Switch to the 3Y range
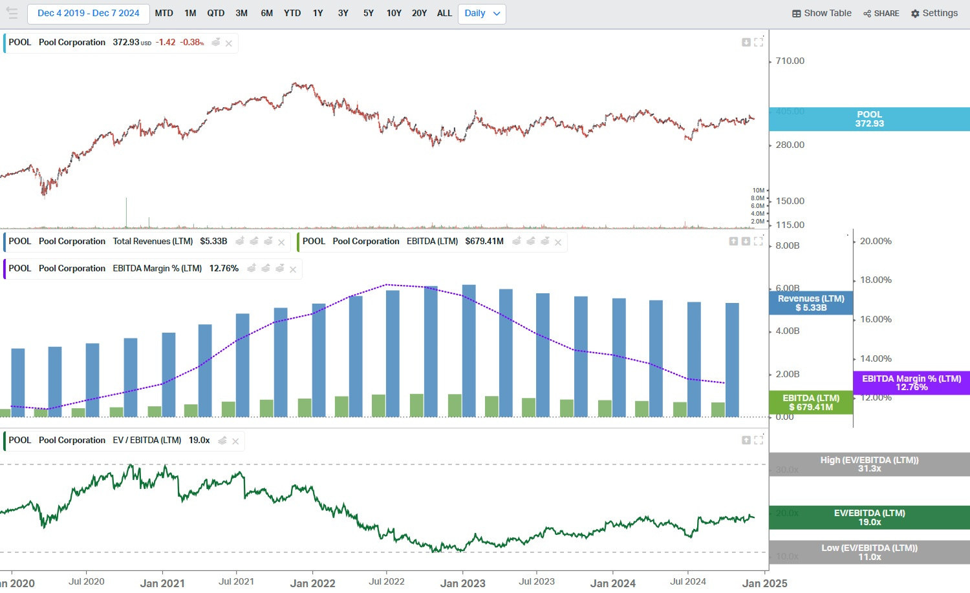This screenshot has height=593, width=970. (343, 14)
